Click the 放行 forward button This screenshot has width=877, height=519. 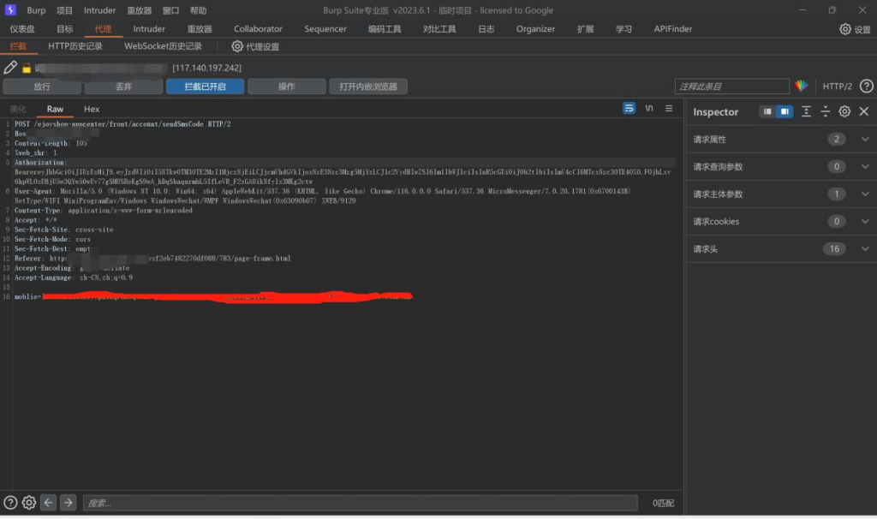click(42, 86)
